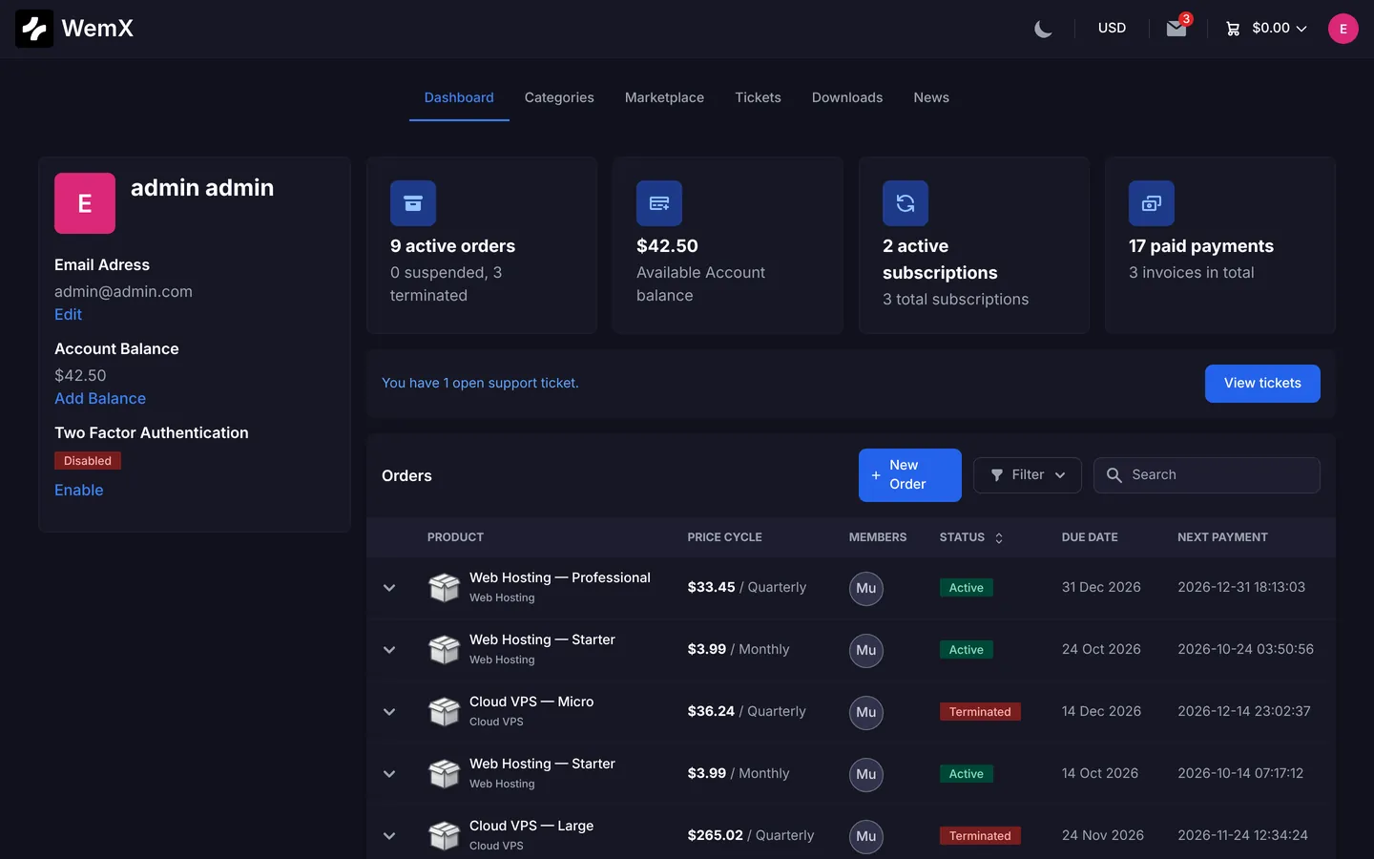The height and width of the screenshot is (859, 1374).
Task: Click the Terminated badge in Cloud VPS — Micro row
Action: coord(980,712)
